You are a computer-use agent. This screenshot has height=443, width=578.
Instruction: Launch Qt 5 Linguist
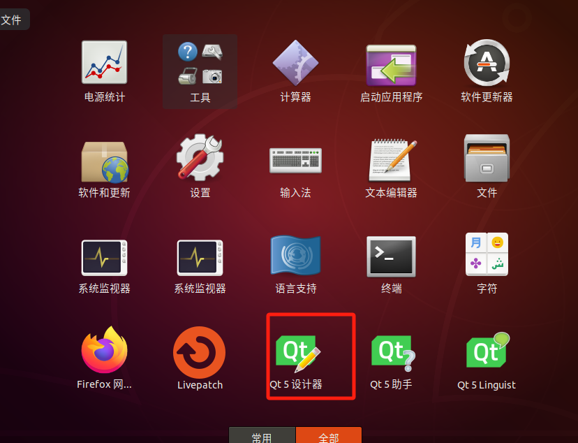pyautogui.click(x=488, y=350)
